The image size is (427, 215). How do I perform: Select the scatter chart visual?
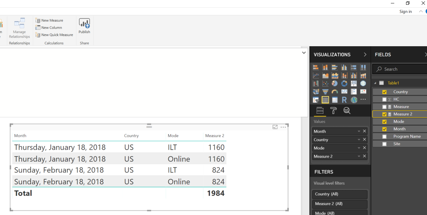(325, 83)
